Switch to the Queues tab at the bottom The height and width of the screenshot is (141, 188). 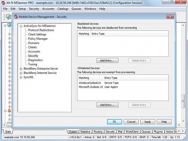click(146, 132)
